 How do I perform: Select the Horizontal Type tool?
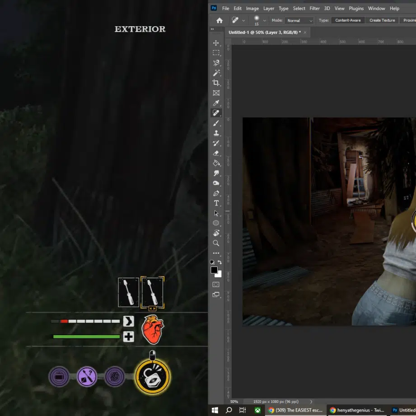[216, 203]
